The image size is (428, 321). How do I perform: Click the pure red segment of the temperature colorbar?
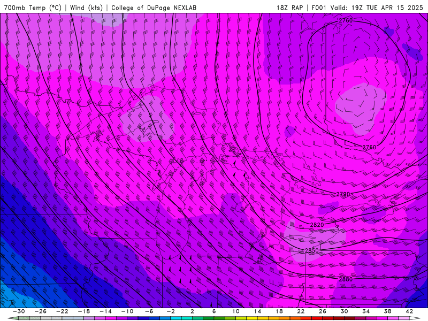[317, 318]
